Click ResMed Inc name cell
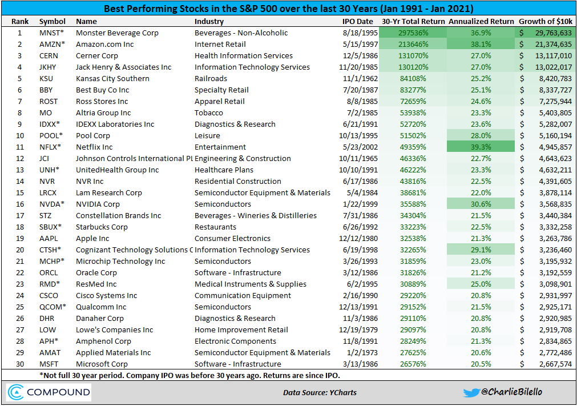577x406 pixels. click(96, 284)
